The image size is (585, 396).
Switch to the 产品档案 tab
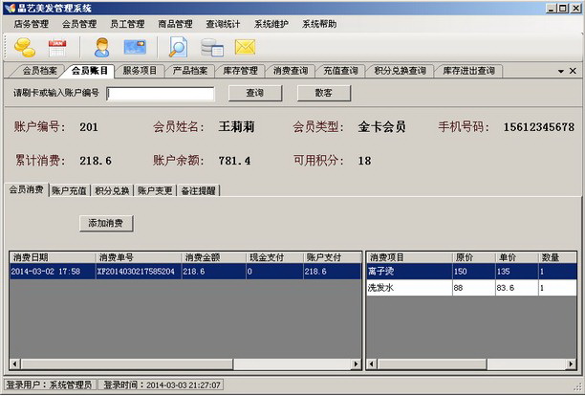coord(190,71)
